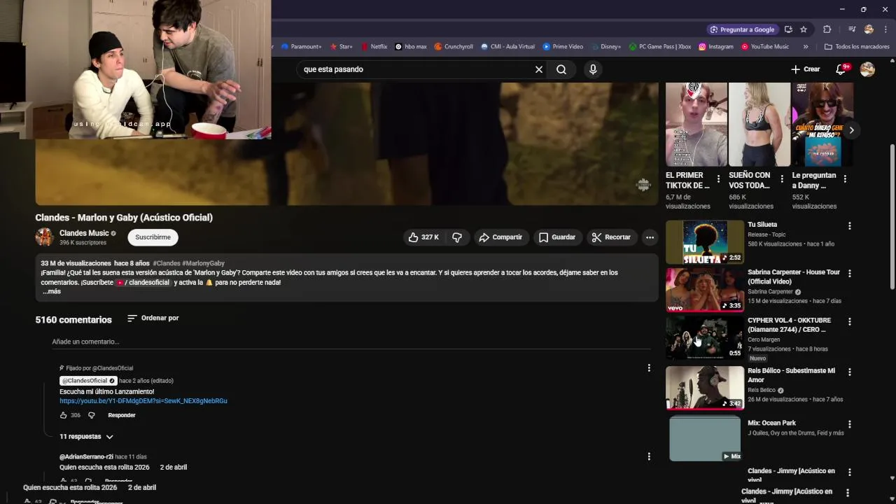The height and width of the screenshot is (504, 896).
Task: Reply to the pinned comment via Responder
Action: 122,415
